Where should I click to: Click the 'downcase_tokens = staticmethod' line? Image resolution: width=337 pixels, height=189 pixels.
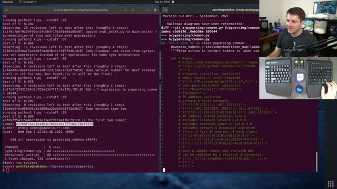click(215, 47)
